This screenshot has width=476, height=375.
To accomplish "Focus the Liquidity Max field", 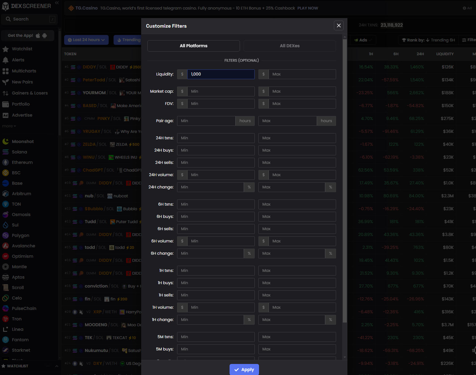I will click(x=302, y=74).
